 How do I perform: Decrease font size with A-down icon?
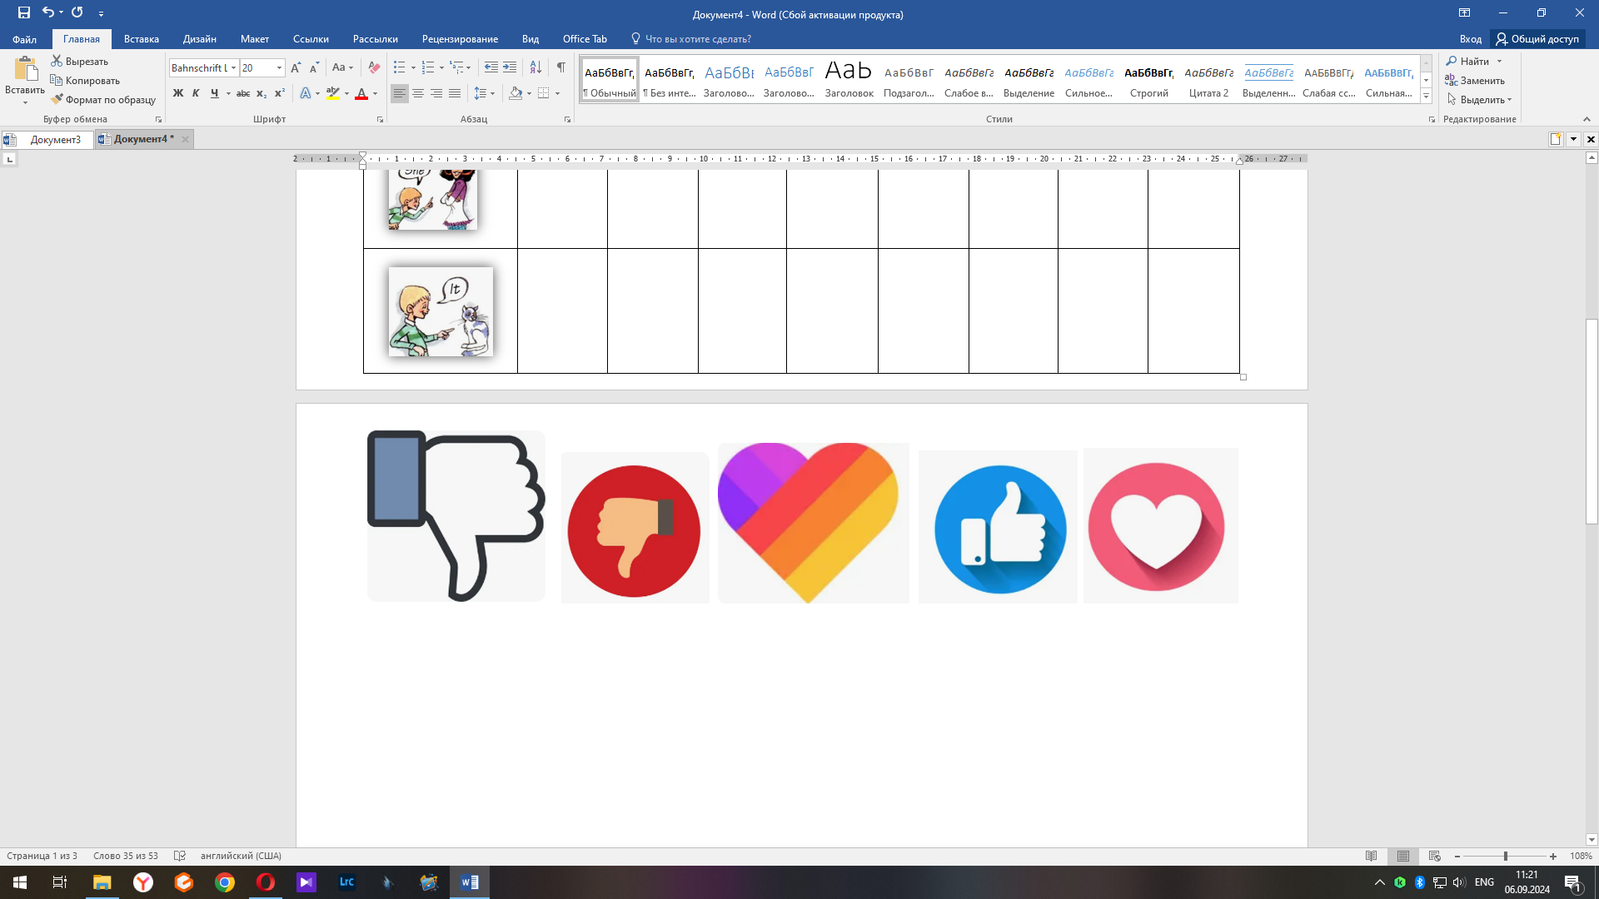tap(314, 68)
